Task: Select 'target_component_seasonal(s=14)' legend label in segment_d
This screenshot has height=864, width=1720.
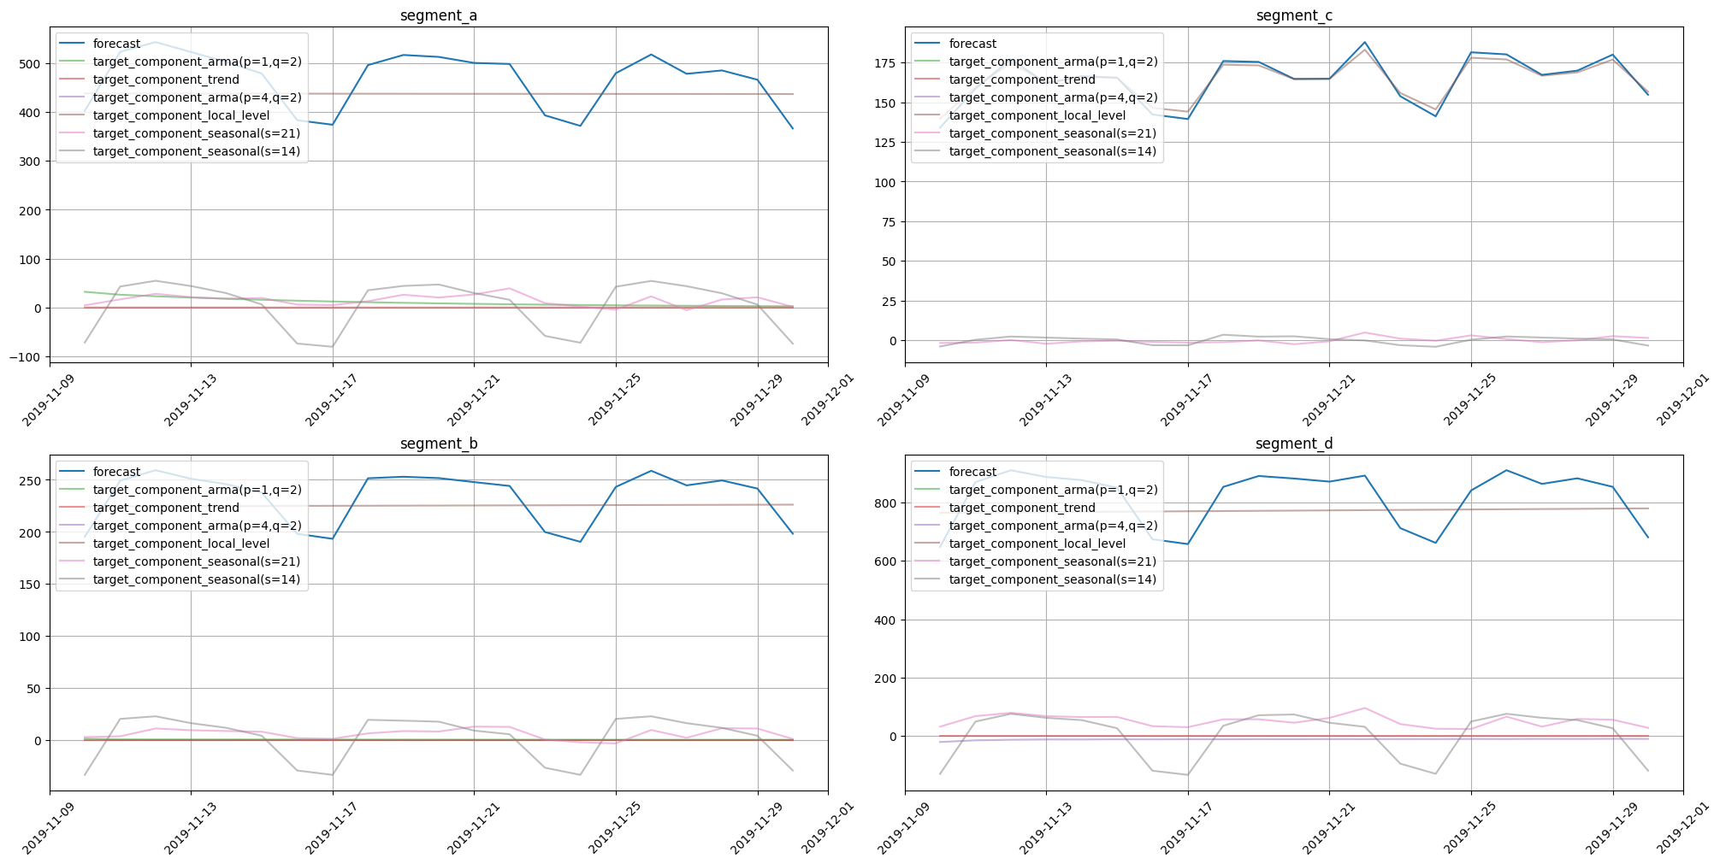Action: point(1053,579)
